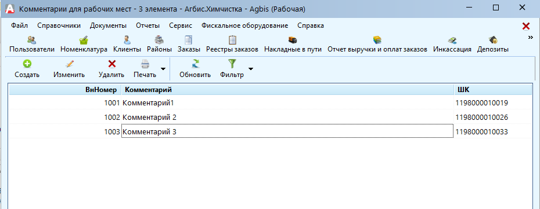This screenshot has width=540, height=209.
Task: Open the Реестры заказов icon
Action: tap(232, 40)
